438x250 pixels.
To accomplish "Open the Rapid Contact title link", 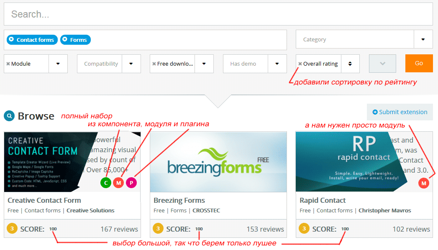I will click(323, 200).
